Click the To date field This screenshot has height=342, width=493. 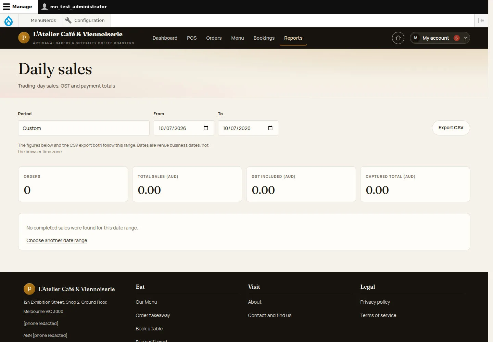tap(248, 128)
